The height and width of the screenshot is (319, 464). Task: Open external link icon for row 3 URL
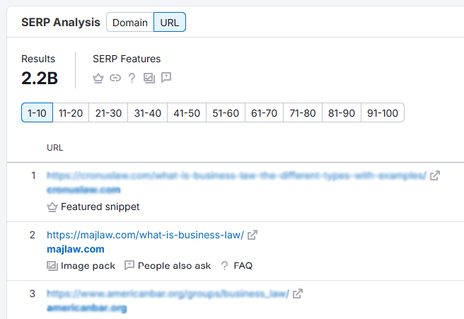click(298, 294)
